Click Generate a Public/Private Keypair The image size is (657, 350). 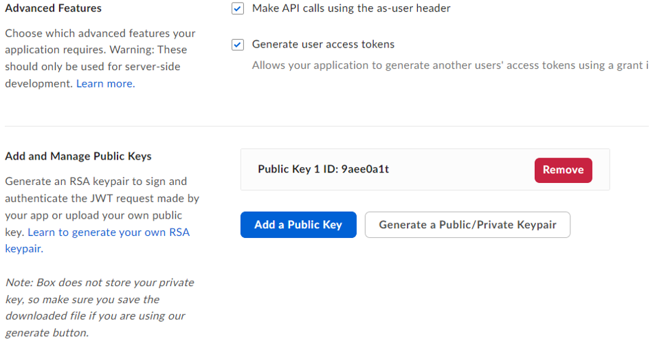point(467,225)
